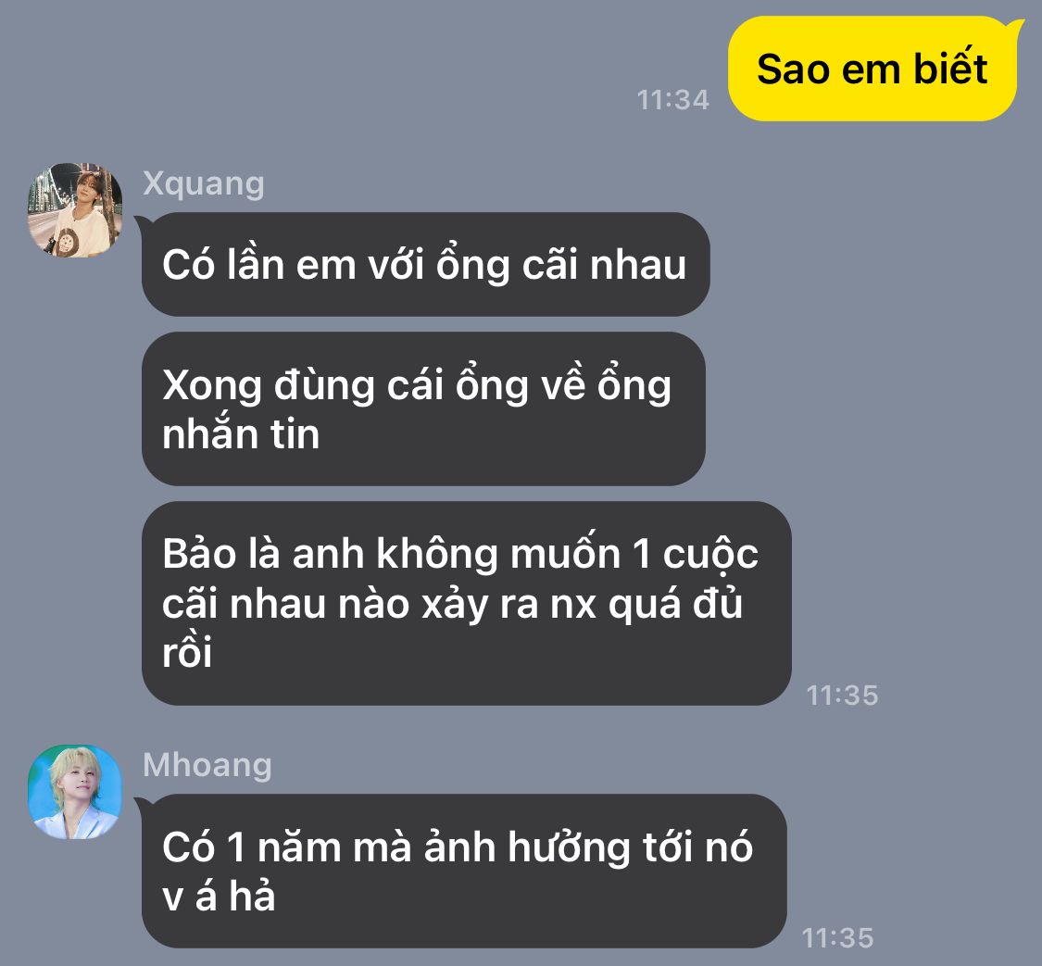Click the 11:35 timestamp next to Xquang's last message
The height and width of the screenshot is (966, 1042).
pos(842,696)
